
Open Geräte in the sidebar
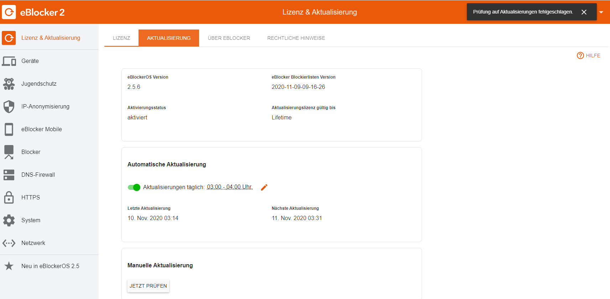pos(49,61)
